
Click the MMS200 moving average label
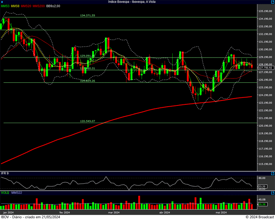[x=39, y=6]
